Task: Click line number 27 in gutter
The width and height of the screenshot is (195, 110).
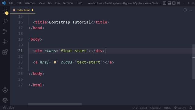Action: 20,85
